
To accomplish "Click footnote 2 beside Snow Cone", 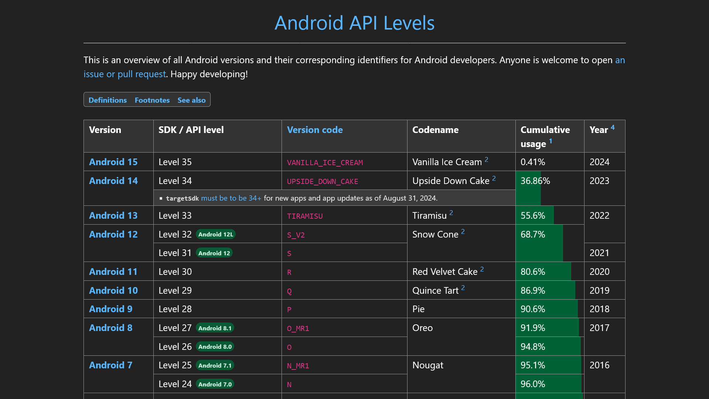I will tap(463, 232).
